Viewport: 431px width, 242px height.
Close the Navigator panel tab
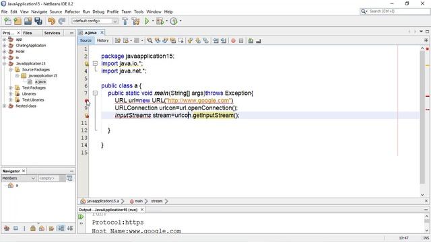pos(24,171)
